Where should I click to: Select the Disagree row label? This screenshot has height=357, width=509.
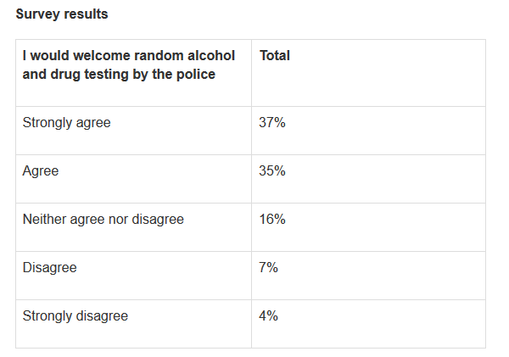click(x=49, y=268)
